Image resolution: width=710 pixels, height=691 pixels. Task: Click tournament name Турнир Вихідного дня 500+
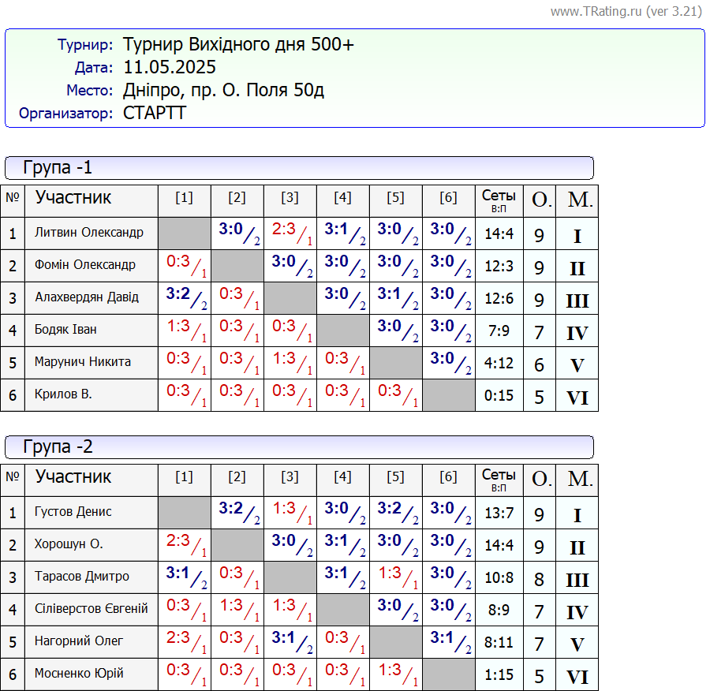pyautogui.click(x=238, y=44)
